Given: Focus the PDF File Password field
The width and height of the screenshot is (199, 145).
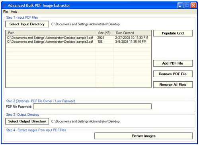Looking at the screenshot, I should tap(92, 107).
